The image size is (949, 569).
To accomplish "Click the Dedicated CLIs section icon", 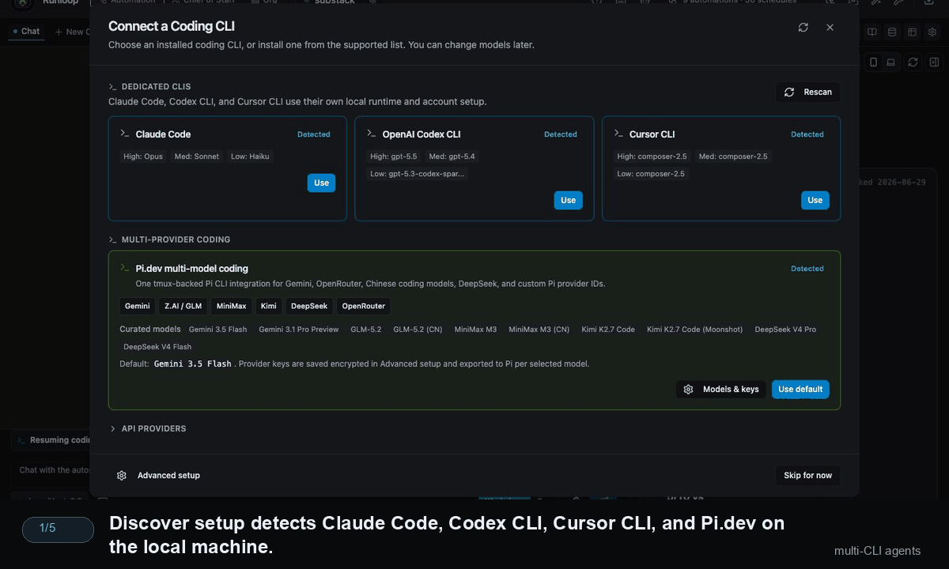I will (x=113, y=87).
